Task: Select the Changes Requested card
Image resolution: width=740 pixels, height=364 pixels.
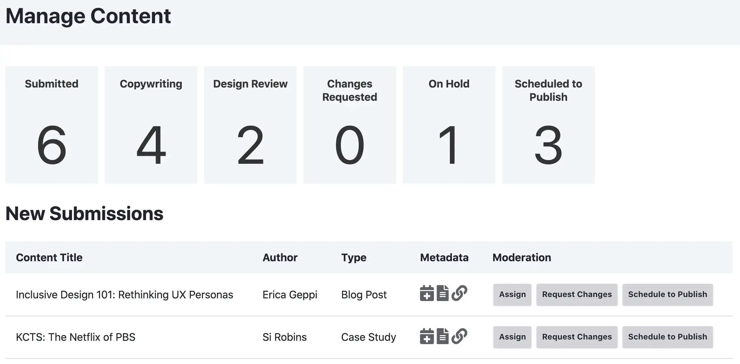Action: point(350,125)
